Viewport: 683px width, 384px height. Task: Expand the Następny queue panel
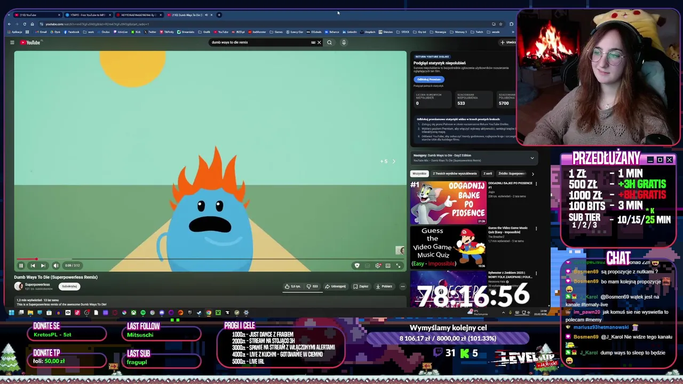(x=532, y=158)
